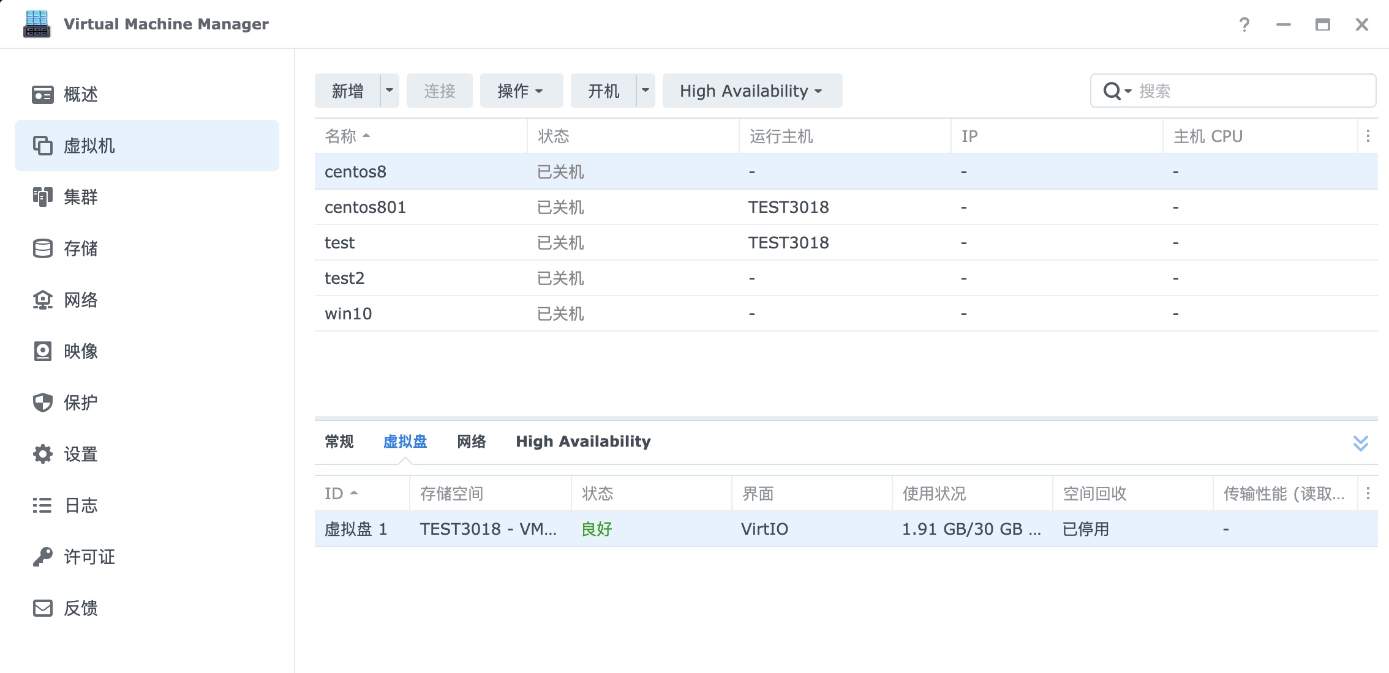Select the centos801 virtual machine row
This screenshot has width=1389, height=673.
[x=846, y=207]
